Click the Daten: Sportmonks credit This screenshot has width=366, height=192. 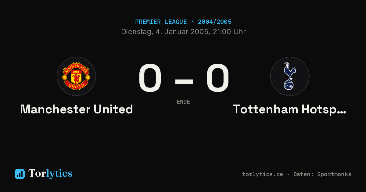pyautogui.click(x=322, y=174)
